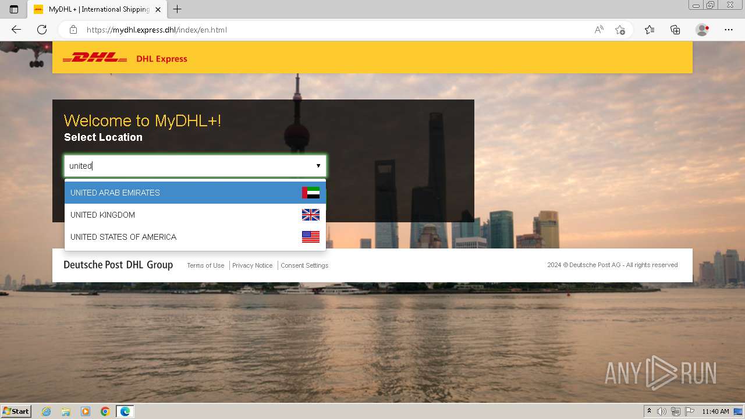Click the United Arab Emirates flag icon
This screenshot has width=745, height=419.
(311, 193)
